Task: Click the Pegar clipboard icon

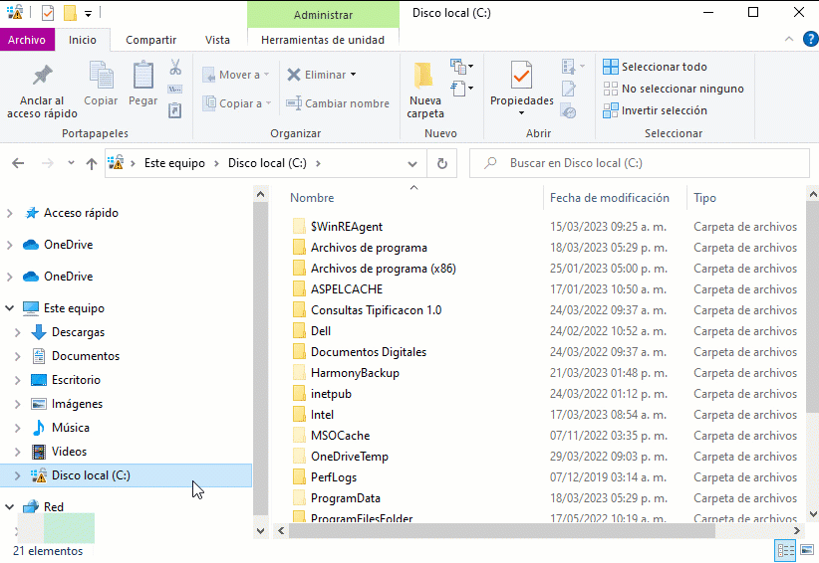Action: (142, 76)
